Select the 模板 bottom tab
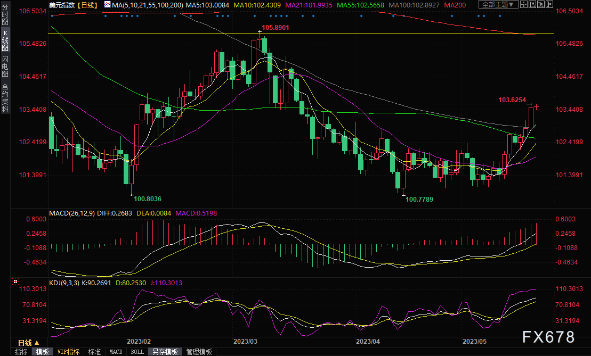 coord(42,352)
